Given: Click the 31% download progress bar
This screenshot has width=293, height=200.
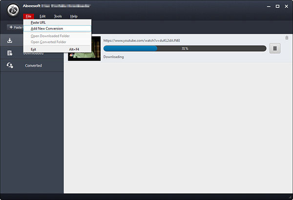Looking at the screenshot, I should coord(185,48).
